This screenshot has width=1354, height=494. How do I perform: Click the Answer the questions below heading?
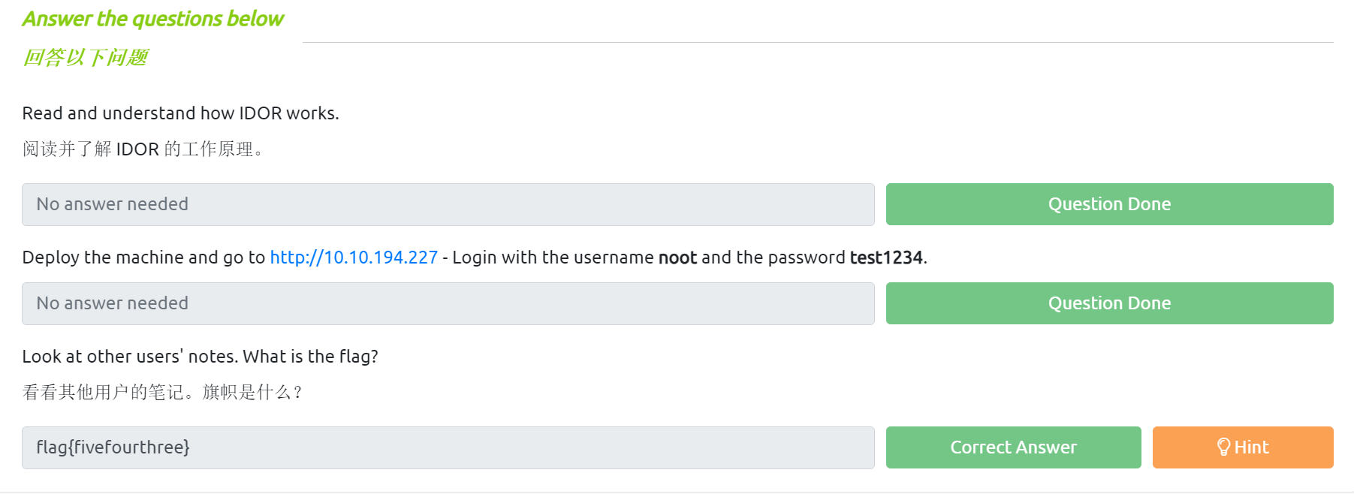tap(153, 19)
